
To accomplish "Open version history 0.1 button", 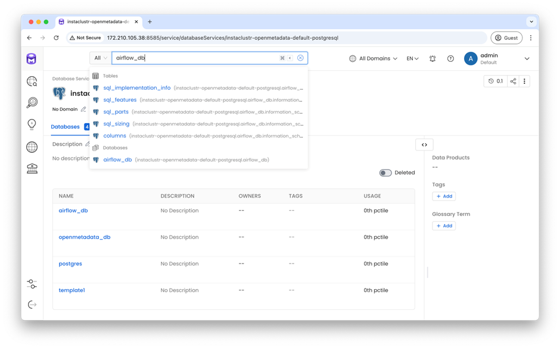I will pos(495,81).
